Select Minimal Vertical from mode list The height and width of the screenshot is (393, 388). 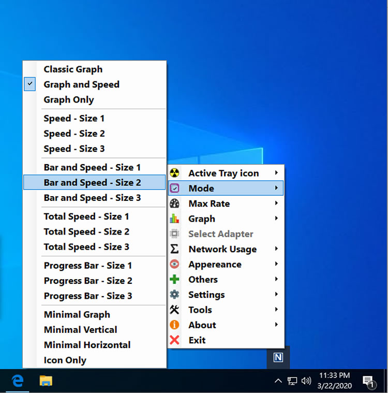[80, 330]
